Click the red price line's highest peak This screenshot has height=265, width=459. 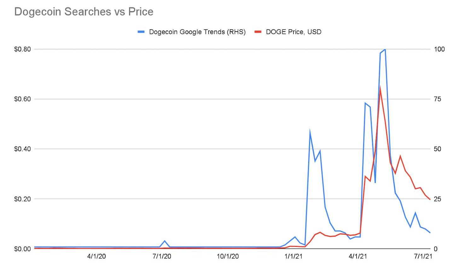pos(380,87)
